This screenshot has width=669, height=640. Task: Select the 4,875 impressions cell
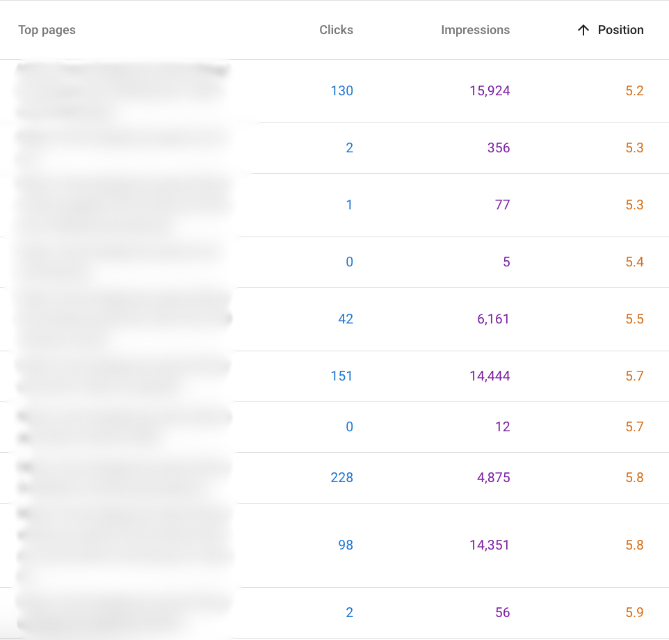point(493,477)
